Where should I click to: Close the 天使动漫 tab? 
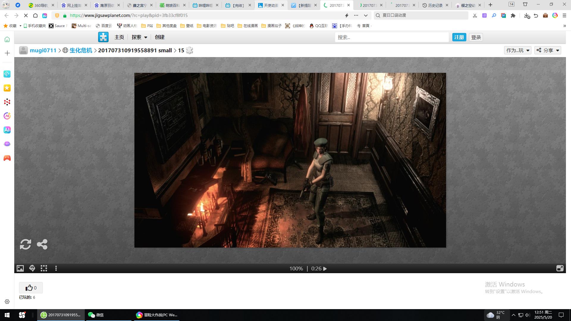(x=283, y=5)
